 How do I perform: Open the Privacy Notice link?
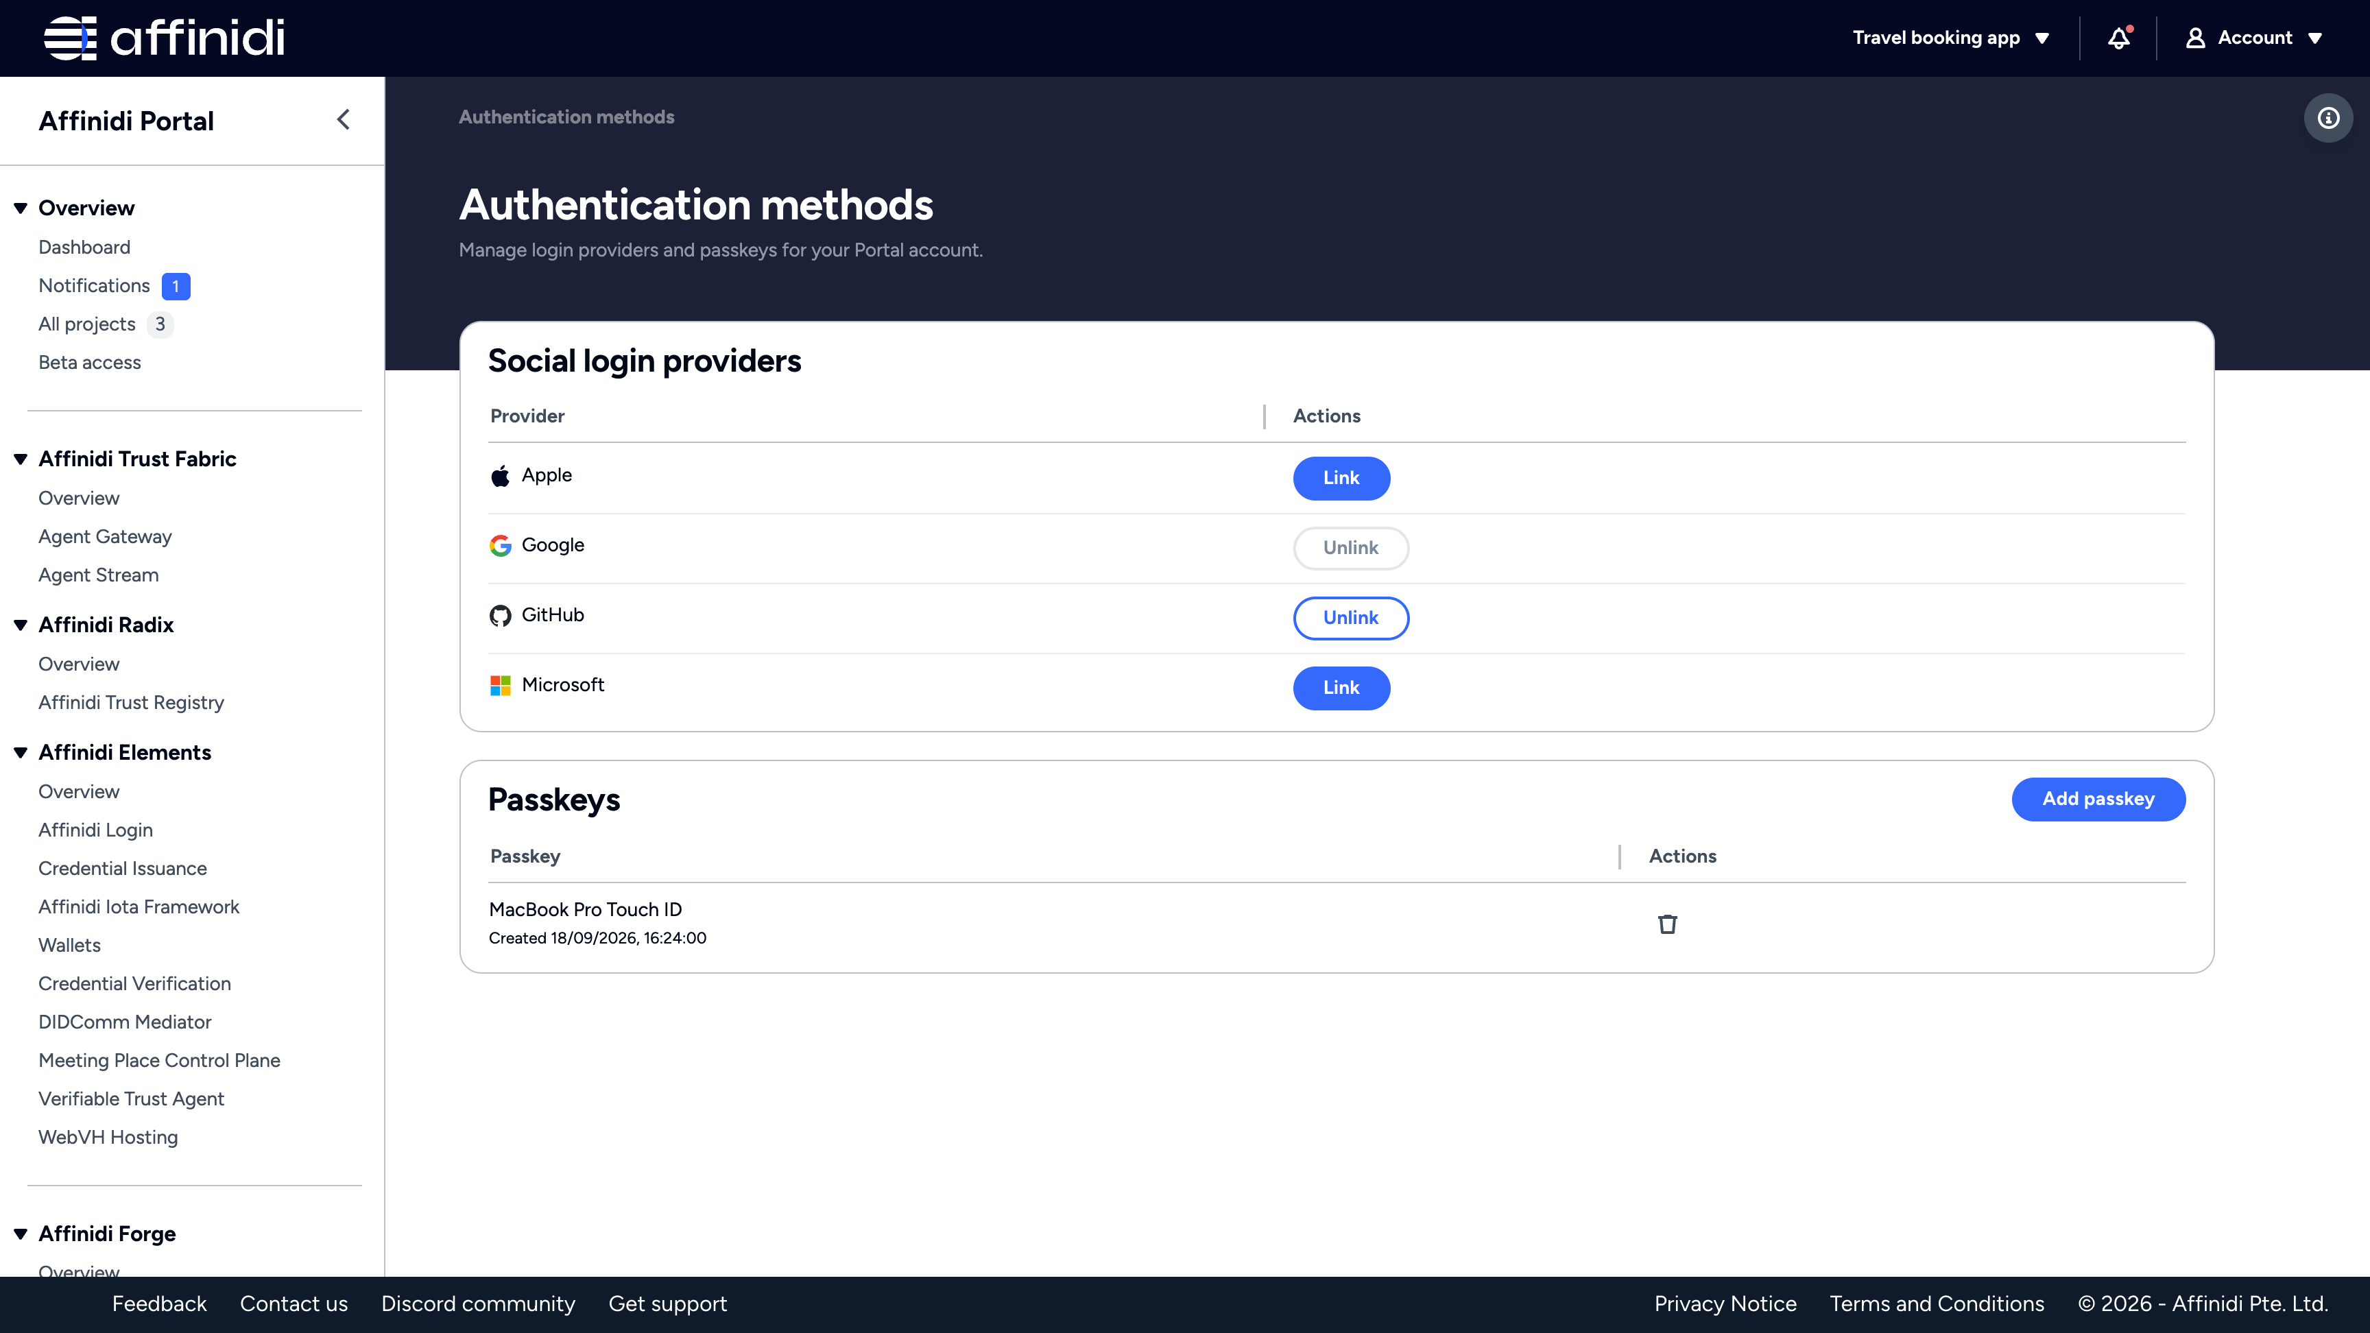(1725, 1304)
